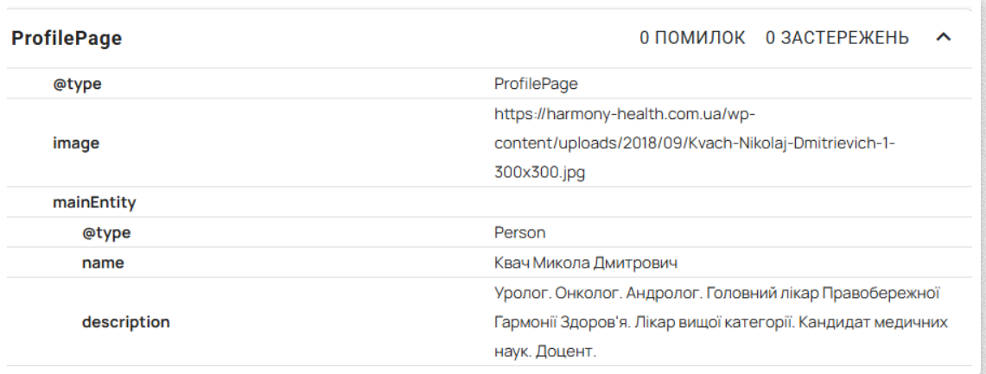The height and width of the screenshot is (374, 986).
Task: Click the Kvach-Nikolaj-Dmitrievich URL line
Action: (694, 143)
